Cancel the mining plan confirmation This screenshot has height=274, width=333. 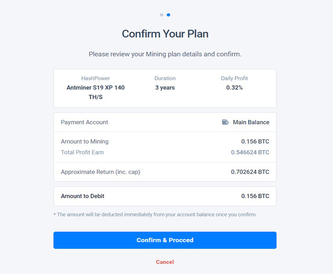point(165,262)
